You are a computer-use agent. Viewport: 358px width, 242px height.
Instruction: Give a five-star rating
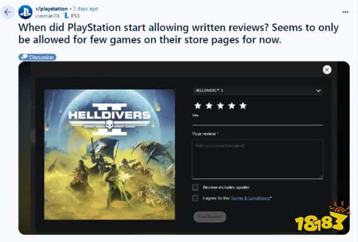(x=243, y=106)
